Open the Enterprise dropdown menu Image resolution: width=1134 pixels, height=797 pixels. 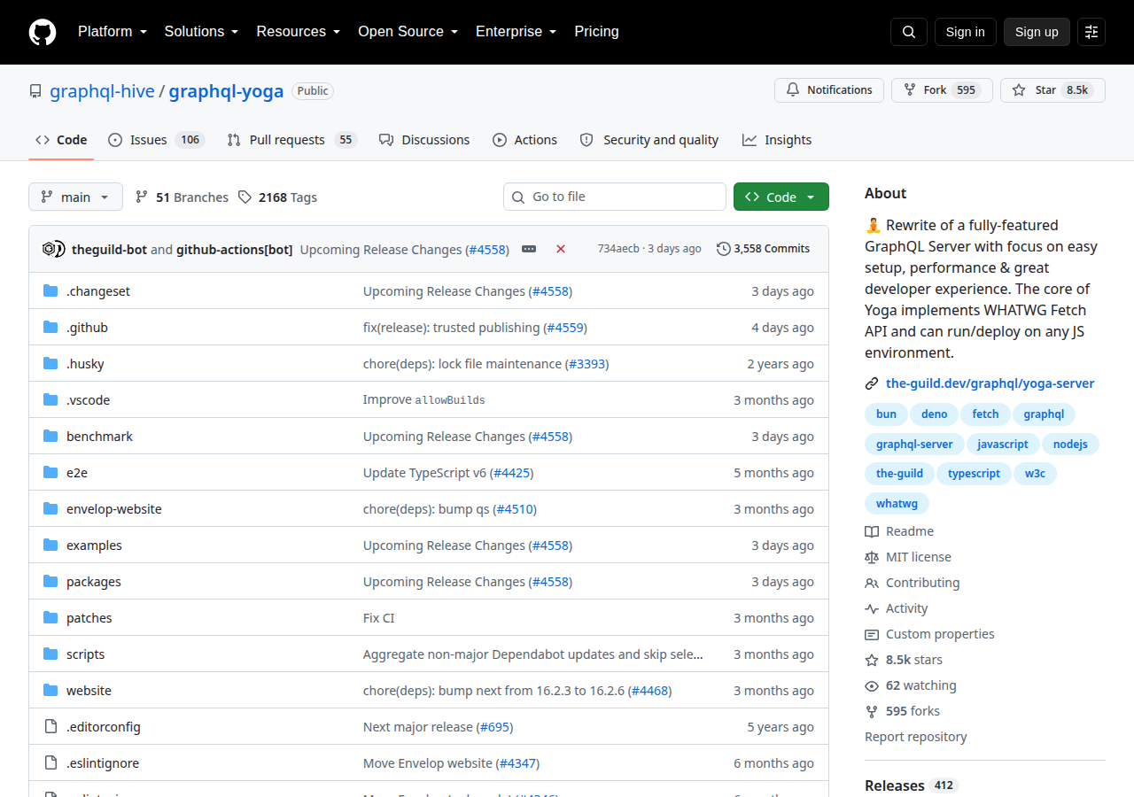tap(516, 32)
